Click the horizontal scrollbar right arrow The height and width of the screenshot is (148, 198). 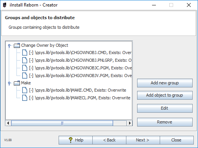(x=129, y=123)
